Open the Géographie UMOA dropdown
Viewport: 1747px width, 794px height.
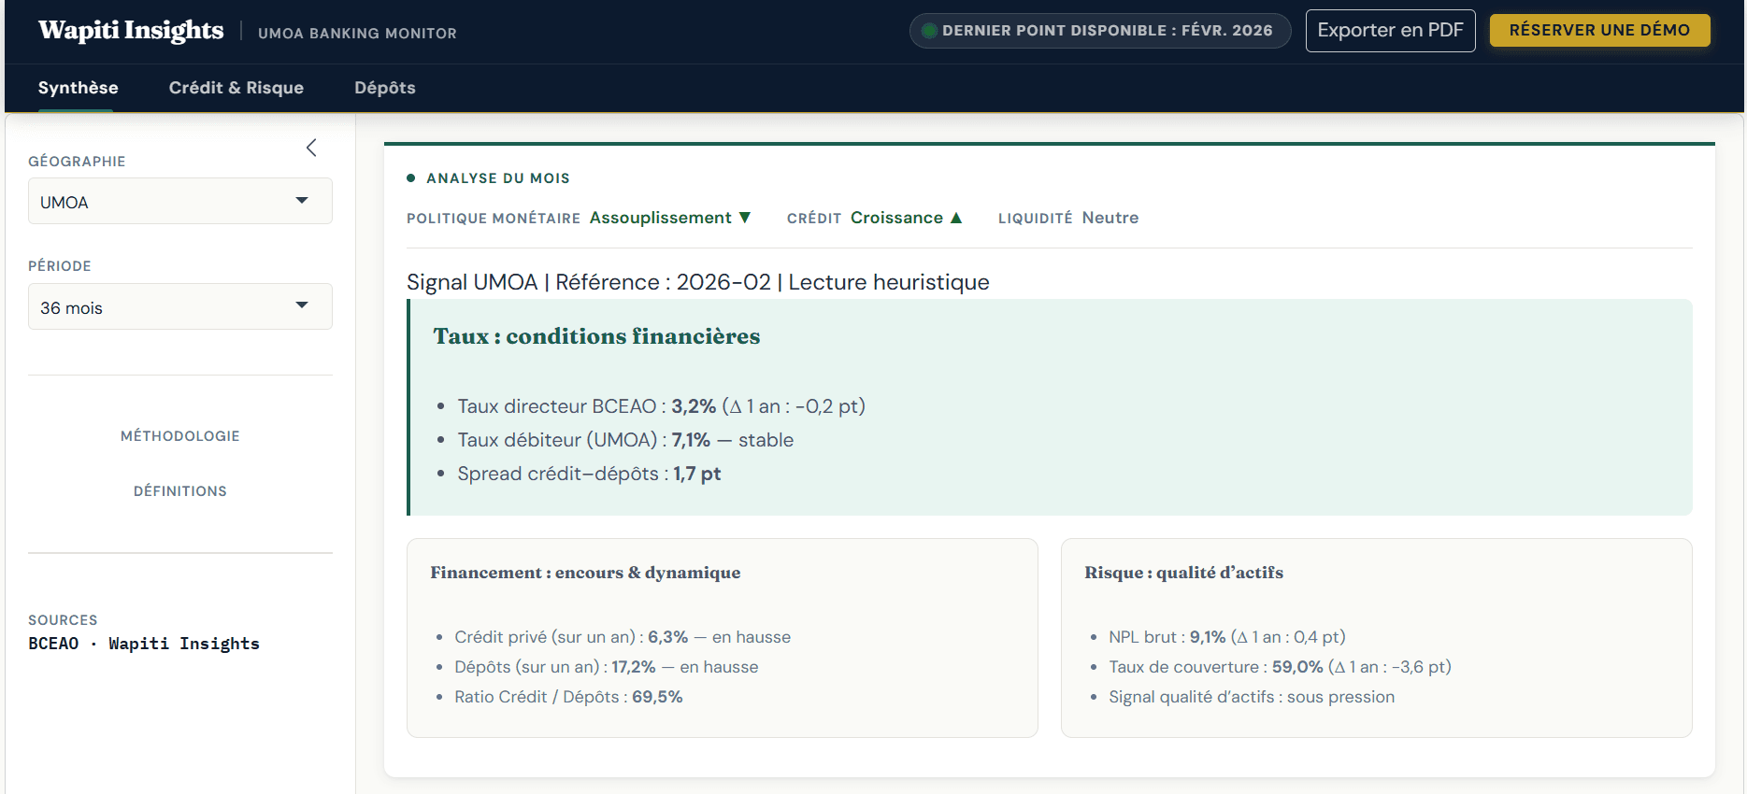coord(180,202)
